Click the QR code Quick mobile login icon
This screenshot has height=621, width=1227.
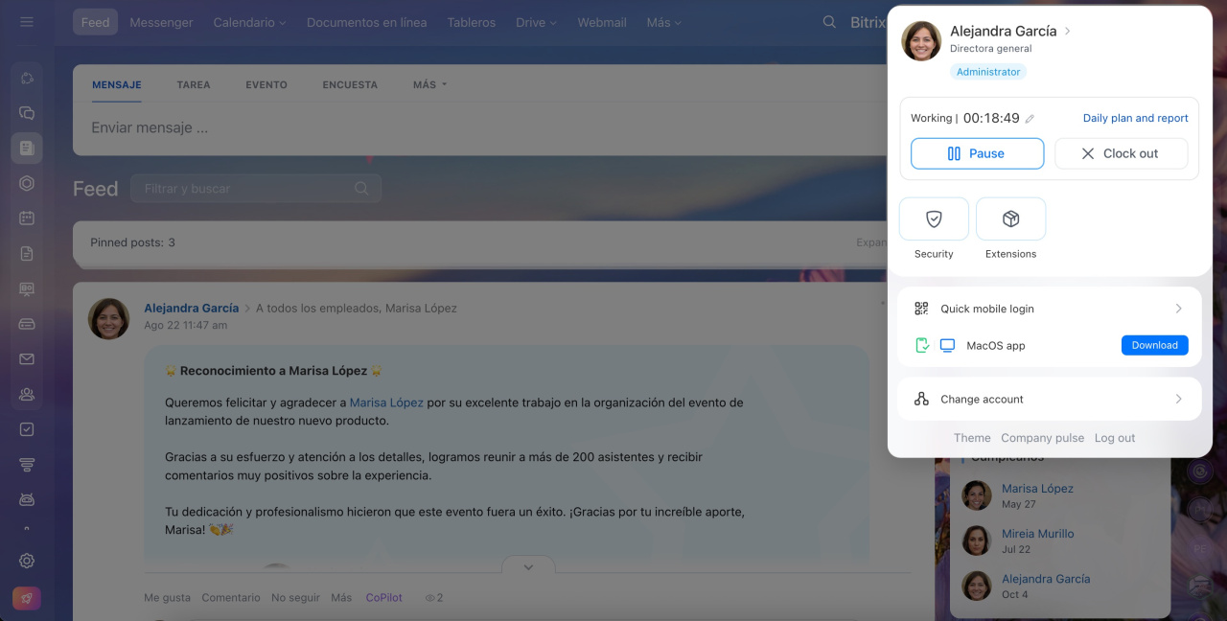pos(921,309)
